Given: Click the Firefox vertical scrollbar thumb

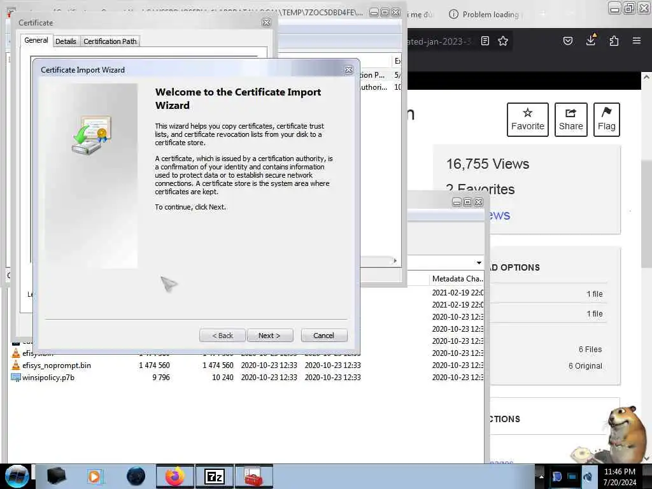Looking at the screenshot, I should pos(646,214).
